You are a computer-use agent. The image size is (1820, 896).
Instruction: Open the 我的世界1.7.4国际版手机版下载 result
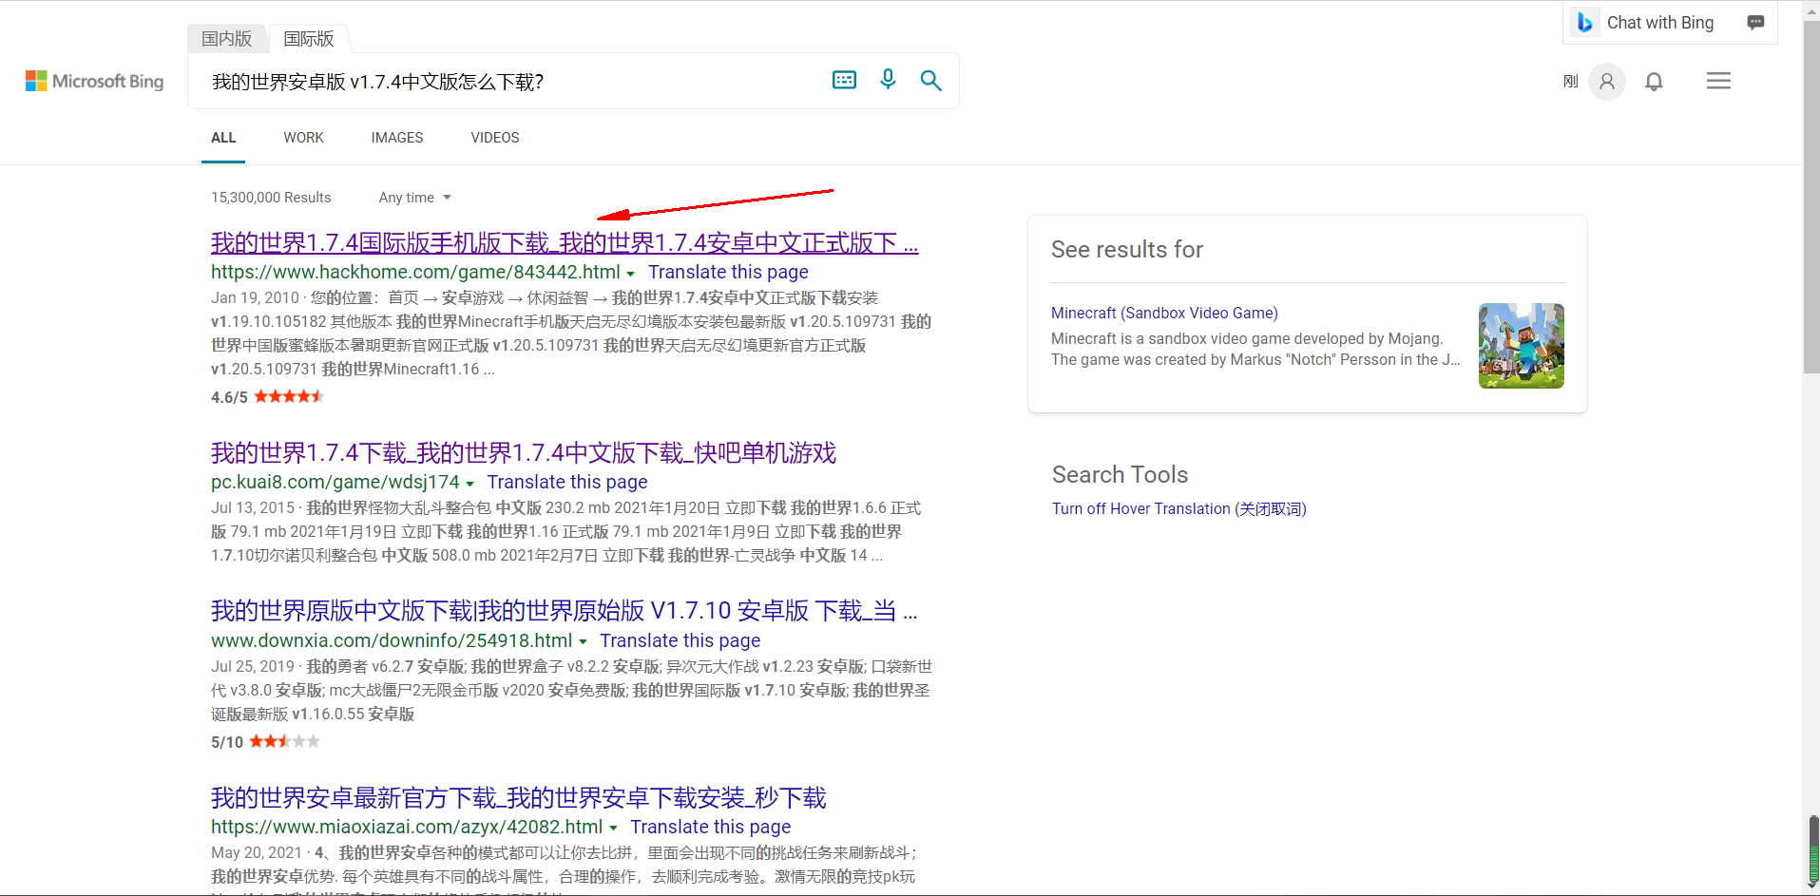565,242
